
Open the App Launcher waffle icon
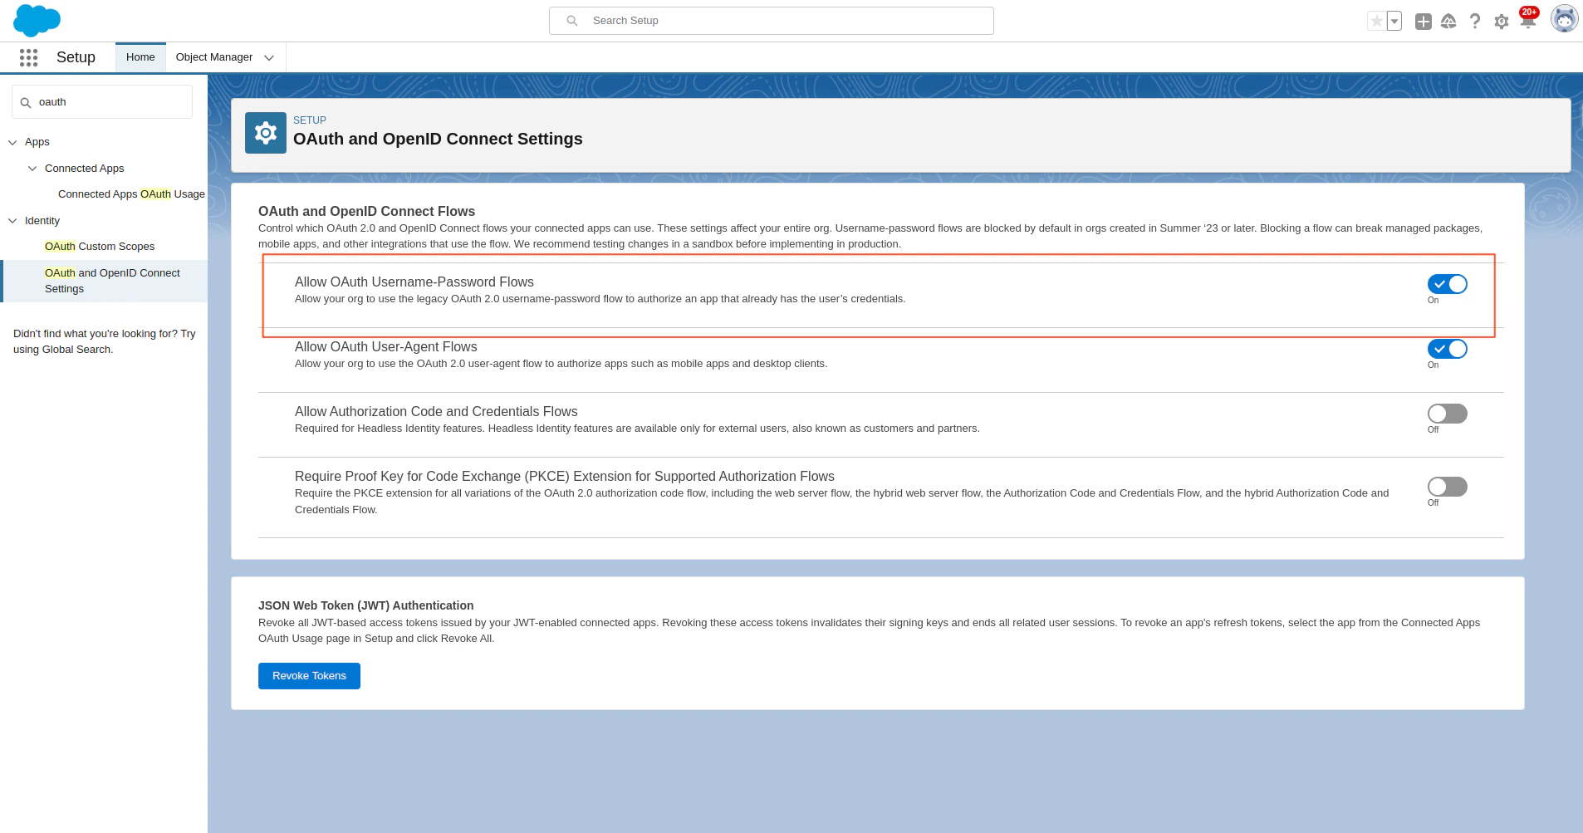[28, 57]
